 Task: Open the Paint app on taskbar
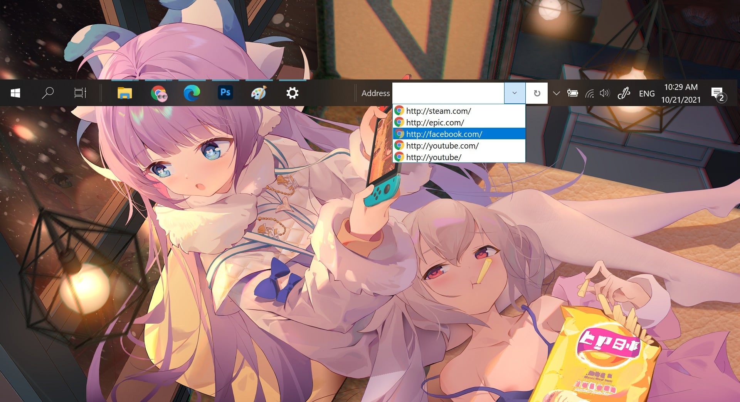click(259, 93)
